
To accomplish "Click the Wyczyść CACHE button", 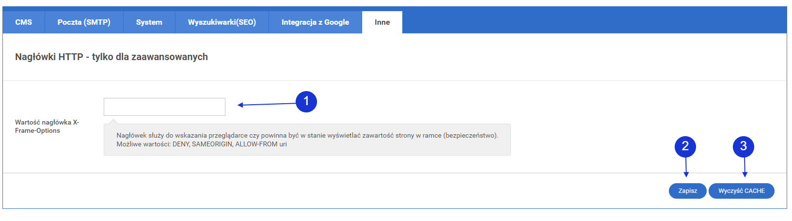I will (742, 191).
